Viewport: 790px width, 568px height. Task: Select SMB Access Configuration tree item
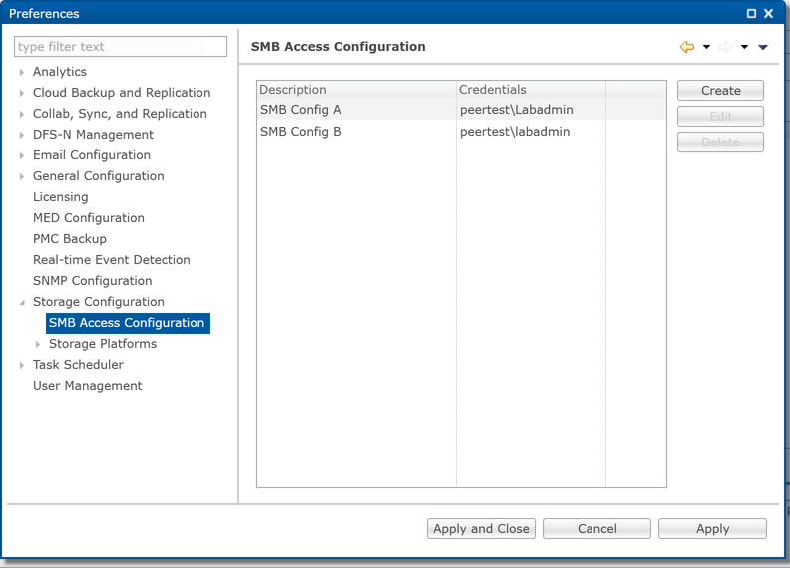[x=128, y=323]
